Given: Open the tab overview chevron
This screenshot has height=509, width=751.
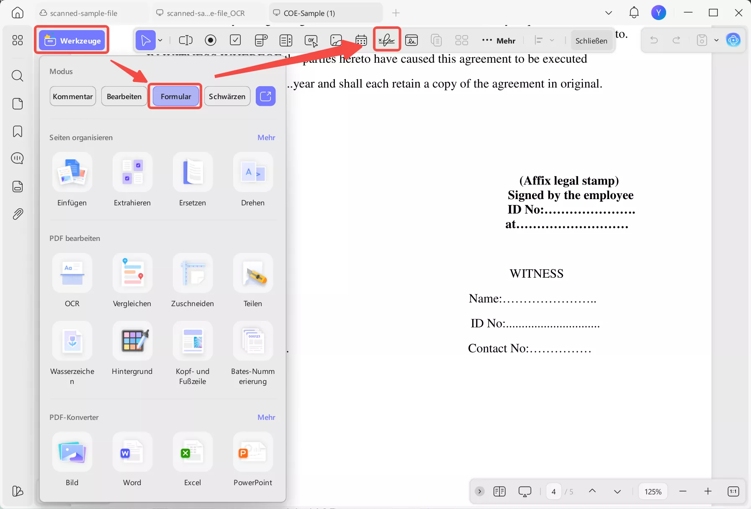Looking at the screenshot, I should [608, 13].
